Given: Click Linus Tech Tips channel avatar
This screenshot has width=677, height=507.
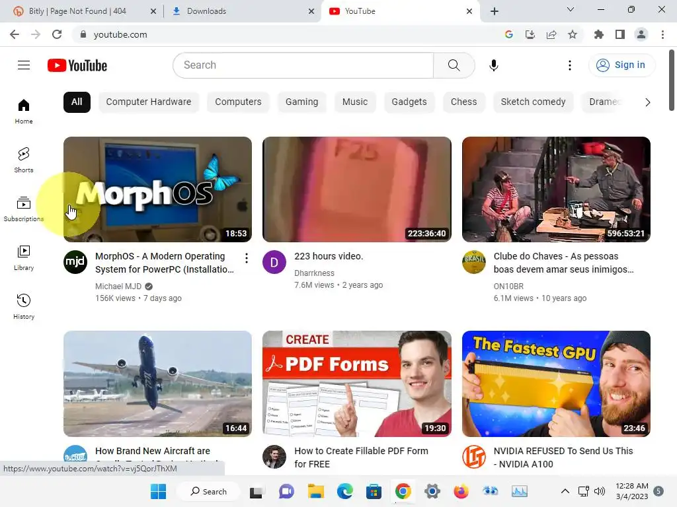Looking at the screenshot, I should point(473,457).
